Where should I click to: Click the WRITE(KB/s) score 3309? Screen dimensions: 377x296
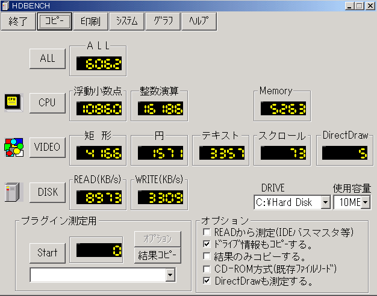point(160,198)
